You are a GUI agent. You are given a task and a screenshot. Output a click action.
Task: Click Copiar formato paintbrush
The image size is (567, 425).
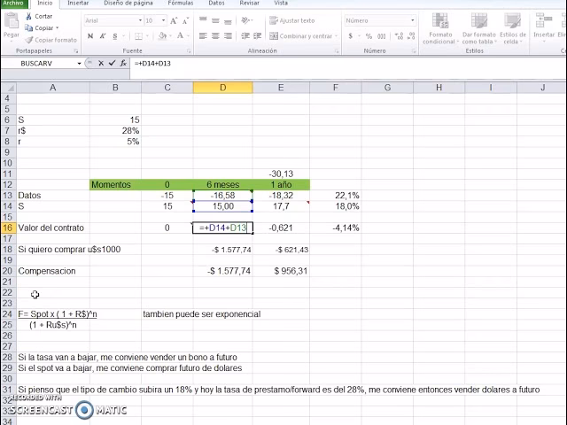click(29, 40)
